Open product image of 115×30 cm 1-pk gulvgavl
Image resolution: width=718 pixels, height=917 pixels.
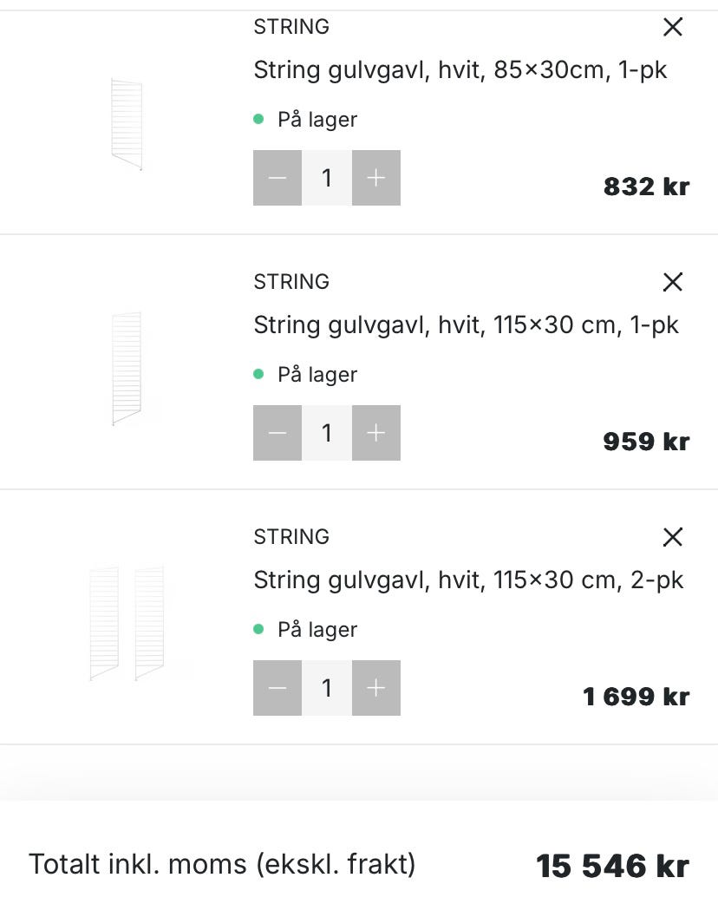(x=127, y=369)
